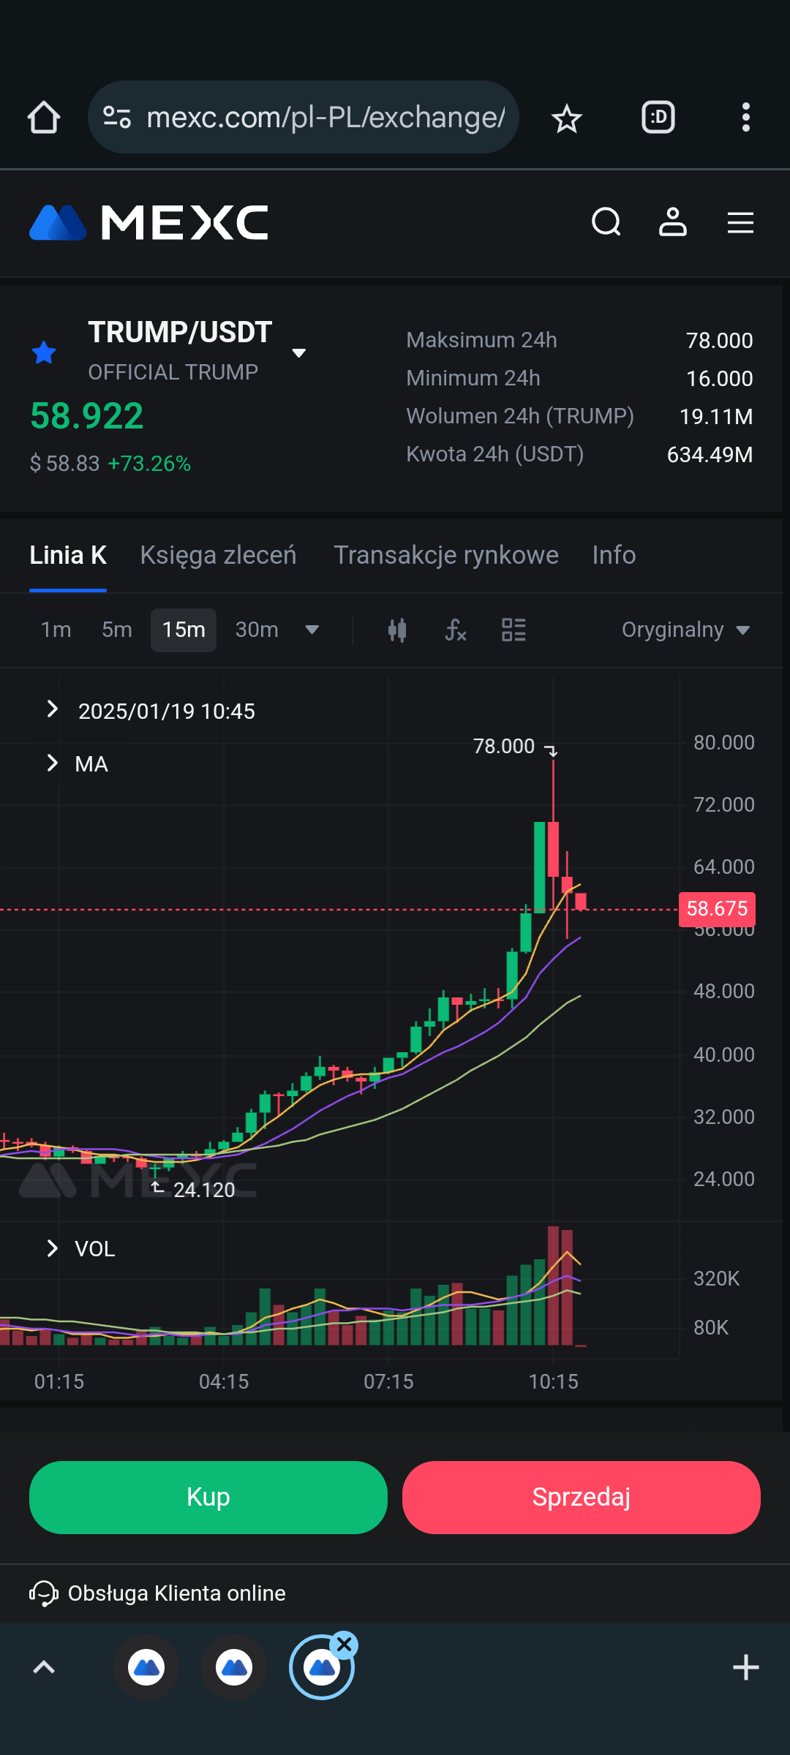Screen dimensions: 790x1755
Task: Select 1m timeframe
Action: pos(56,630)
